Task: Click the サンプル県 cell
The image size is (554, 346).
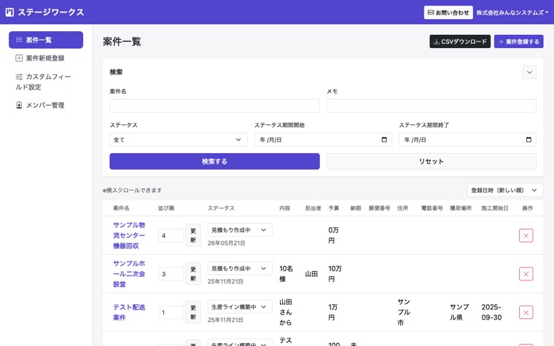Action: pyautogui.click(x=459, y=312)
